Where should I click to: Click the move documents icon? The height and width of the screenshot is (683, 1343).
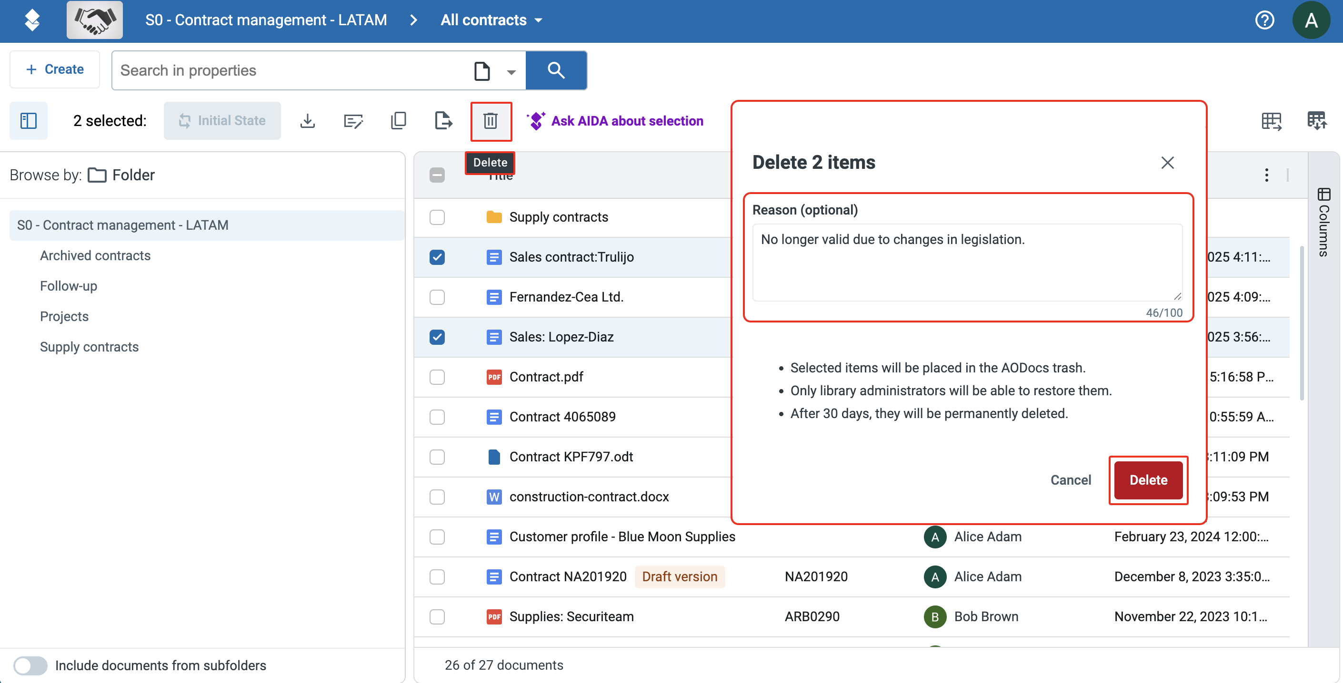443,121
